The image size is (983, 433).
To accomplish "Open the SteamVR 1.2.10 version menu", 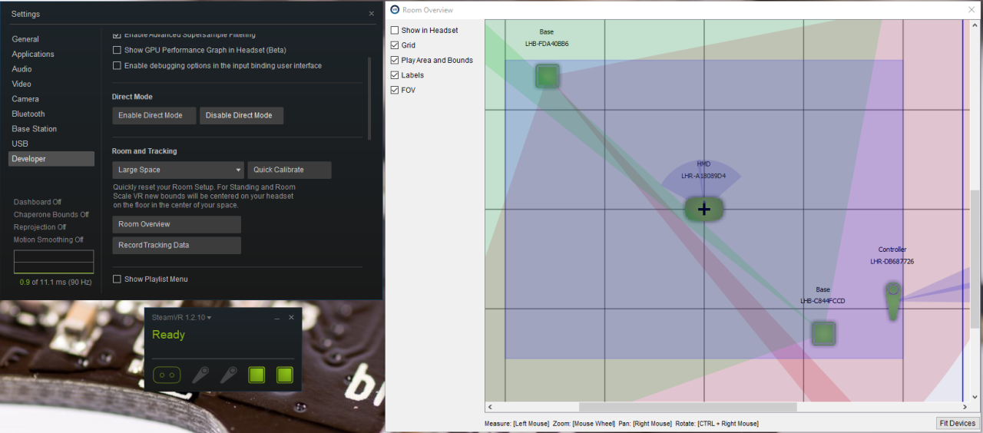I will pos(182,317).
